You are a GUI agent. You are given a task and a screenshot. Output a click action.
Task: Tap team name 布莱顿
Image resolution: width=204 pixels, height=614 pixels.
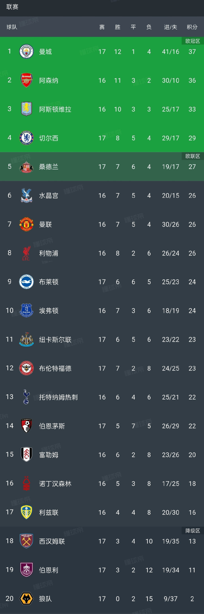pyautogui.click(x=49, y=282)
